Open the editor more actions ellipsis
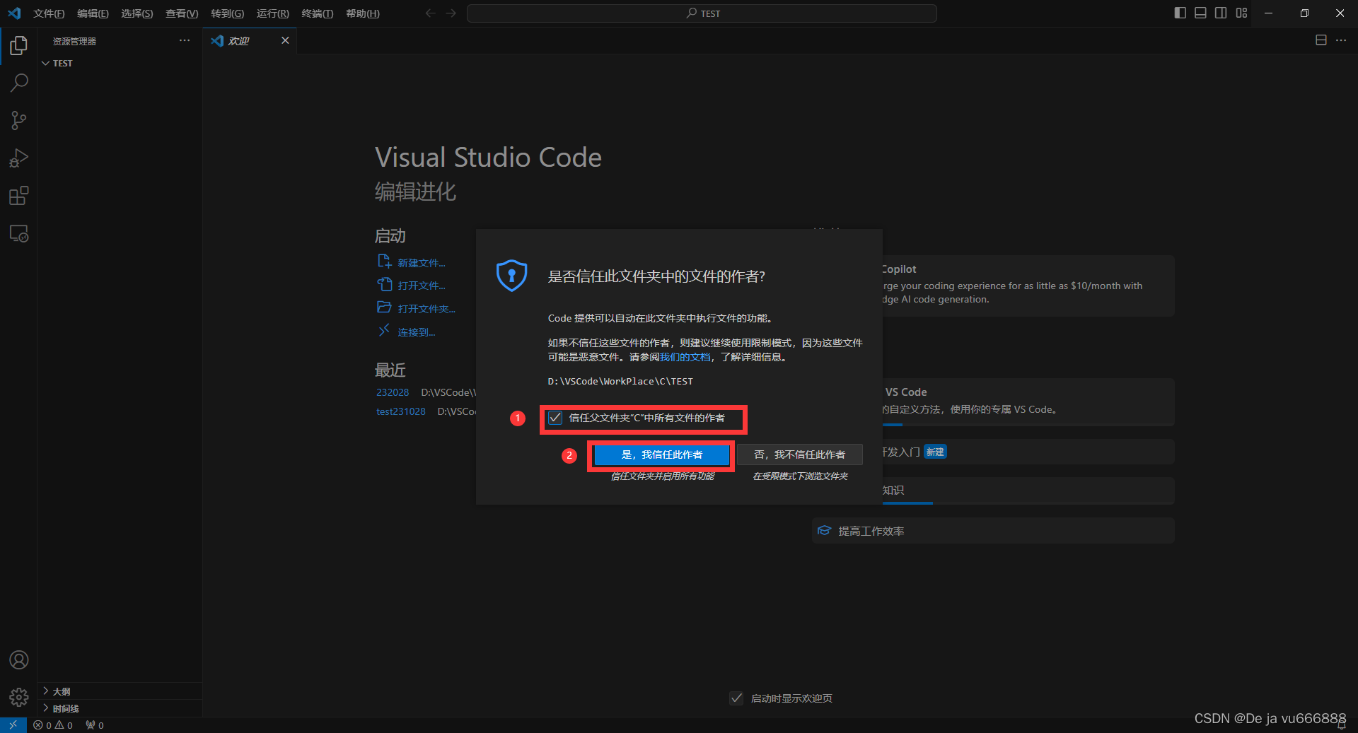This screenshot has width=1358, height=733. coord(1341,40)
